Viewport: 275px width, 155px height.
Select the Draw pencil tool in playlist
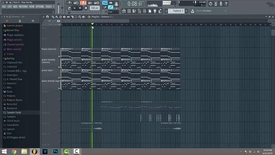click(53, 17)
